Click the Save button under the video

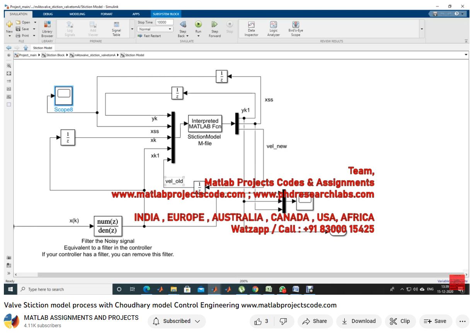pyautogui.click(x=435, y=321)
